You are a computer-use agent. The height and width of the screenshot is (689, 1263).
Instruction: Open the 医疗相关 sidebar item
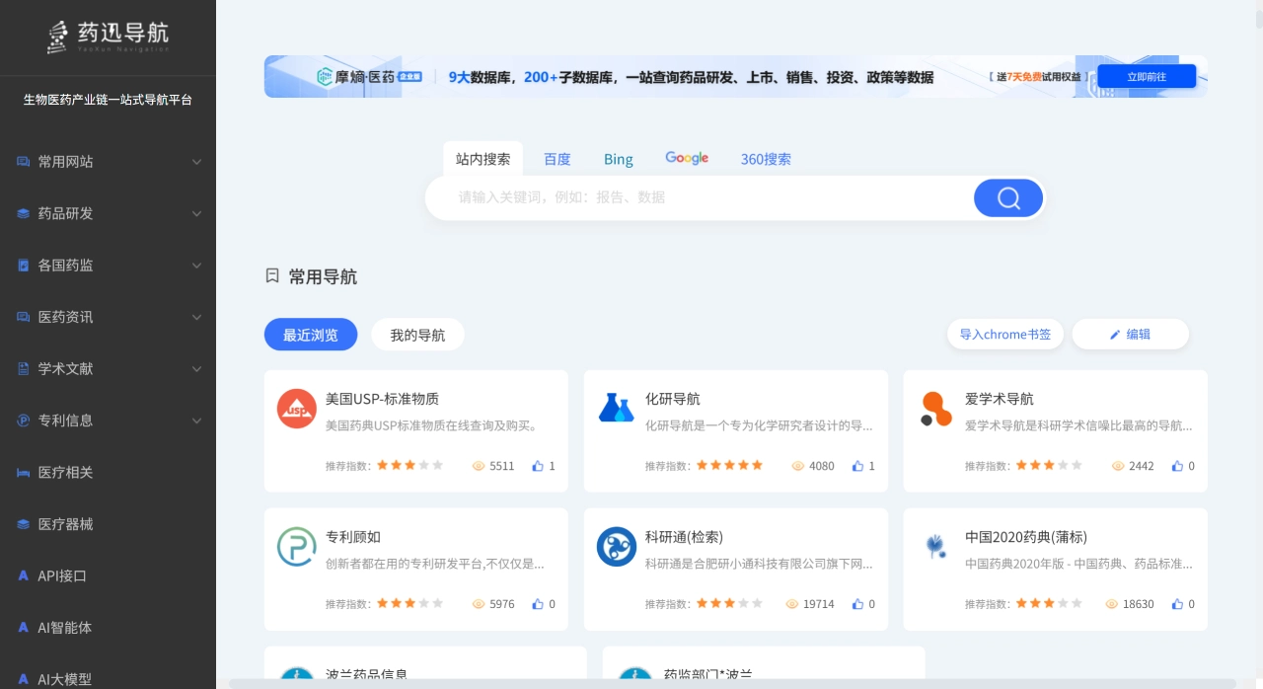click(x=108, y=473)
